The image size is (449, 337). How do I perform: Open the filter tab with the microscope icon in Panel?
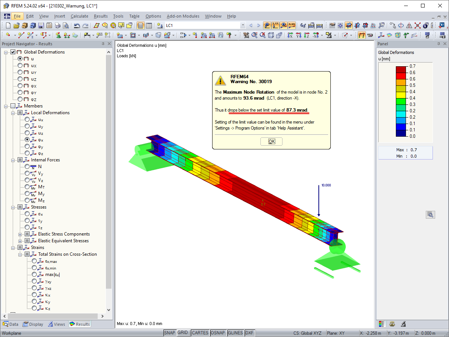pos(403,324)
